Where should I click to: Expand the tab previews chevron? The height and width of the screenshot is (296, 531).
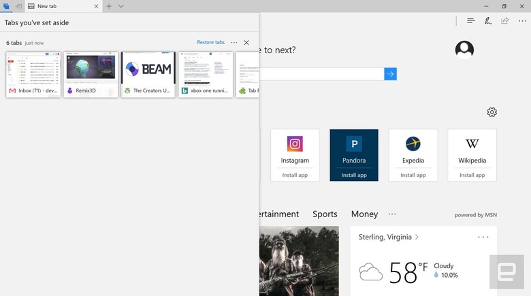(121, 6)
